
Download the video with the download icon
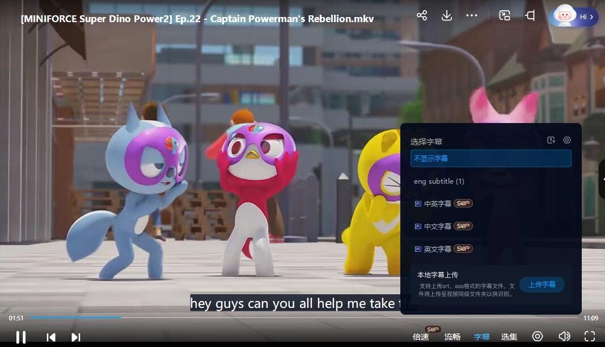pos(446,15)
